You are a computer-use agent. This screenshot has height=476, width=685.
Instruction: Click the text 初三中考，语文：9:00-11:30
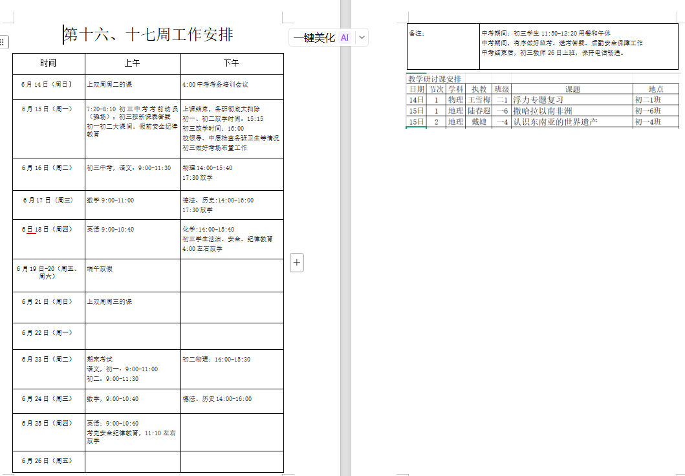click(129, 168)
